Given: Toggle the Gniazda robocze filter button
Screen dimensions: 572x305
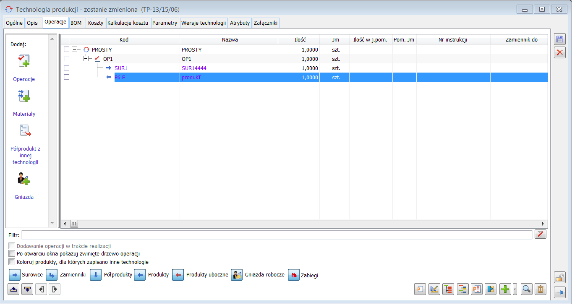Looking at the screenshot, I should (237, 275).
